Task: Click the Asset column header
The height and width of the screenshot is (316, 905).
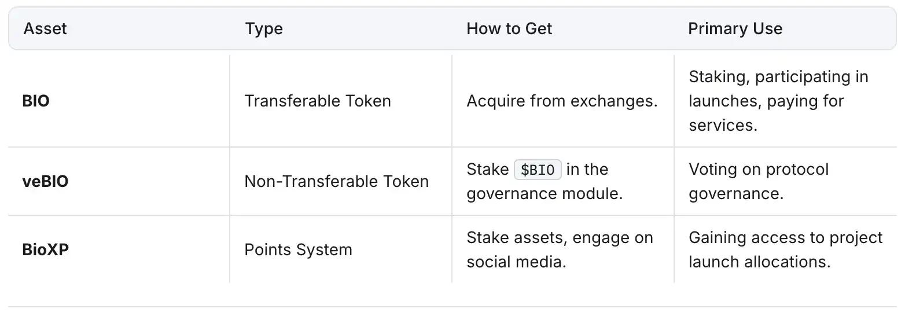Action: (x=45, y=29)
